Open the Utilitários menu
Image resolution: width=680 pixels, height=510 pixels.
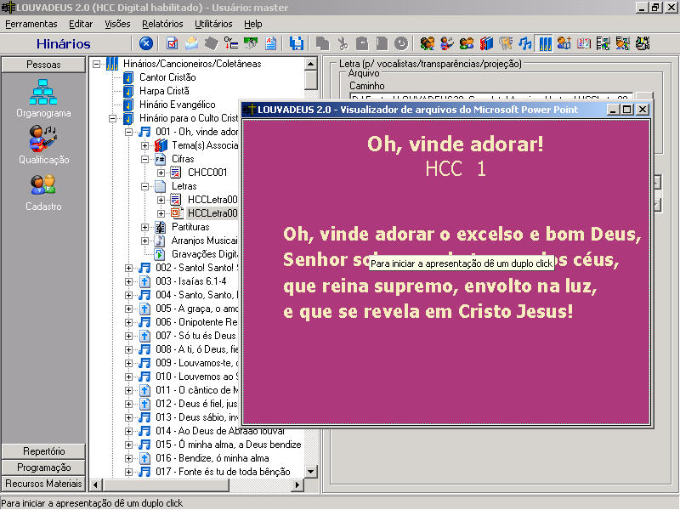point(213,24)
